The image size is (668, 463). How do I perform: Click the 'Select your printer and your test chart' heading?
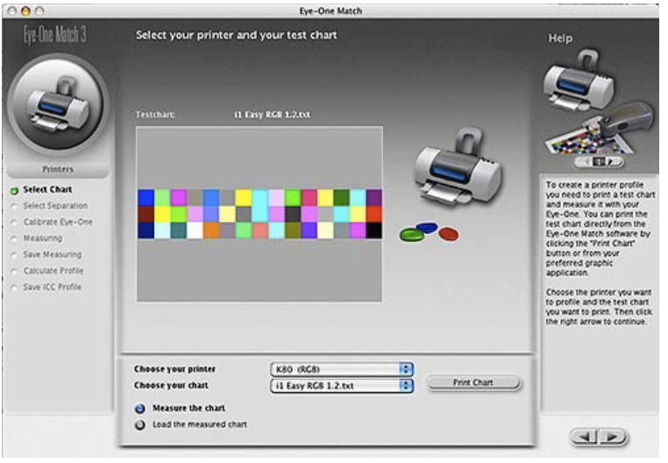(x=237, y=35)
